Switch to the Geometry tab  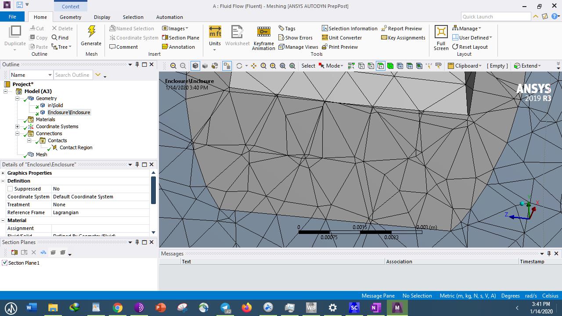pyautogui.click(x=70, y=17)
